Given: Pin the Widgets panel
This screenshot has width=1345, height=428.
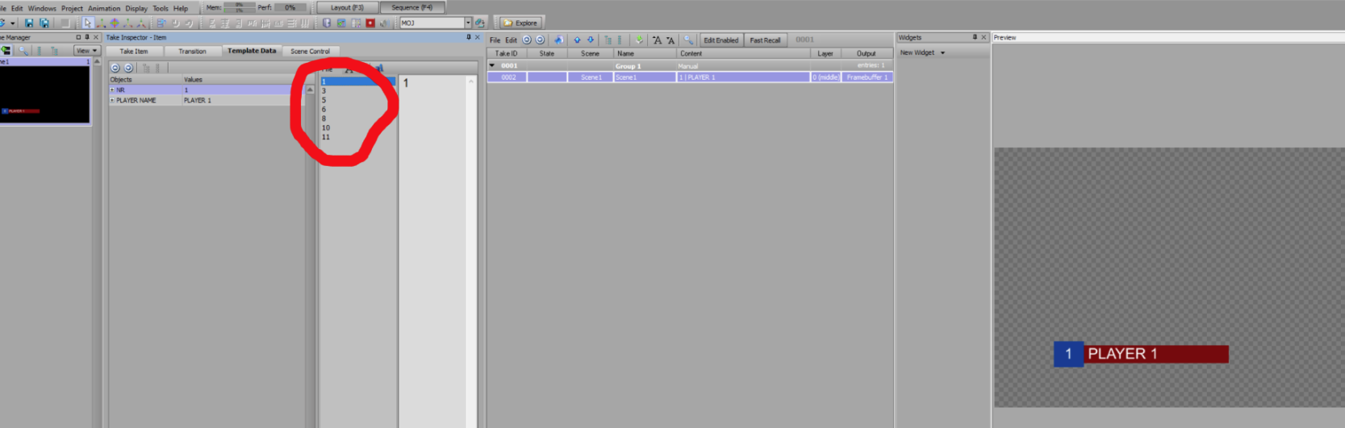Looking at the screenshot, I should click(975, 37).
